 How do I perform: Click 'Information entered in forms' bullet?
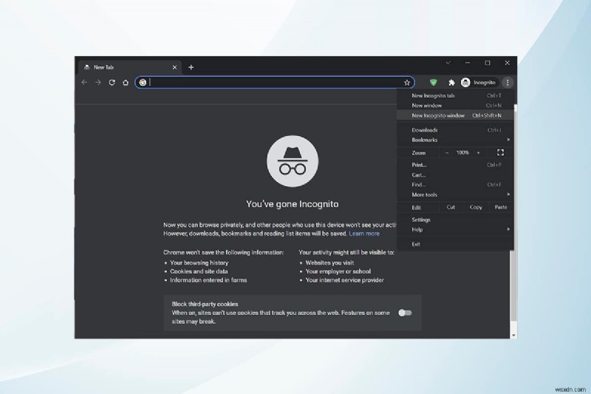click(208, 280)
